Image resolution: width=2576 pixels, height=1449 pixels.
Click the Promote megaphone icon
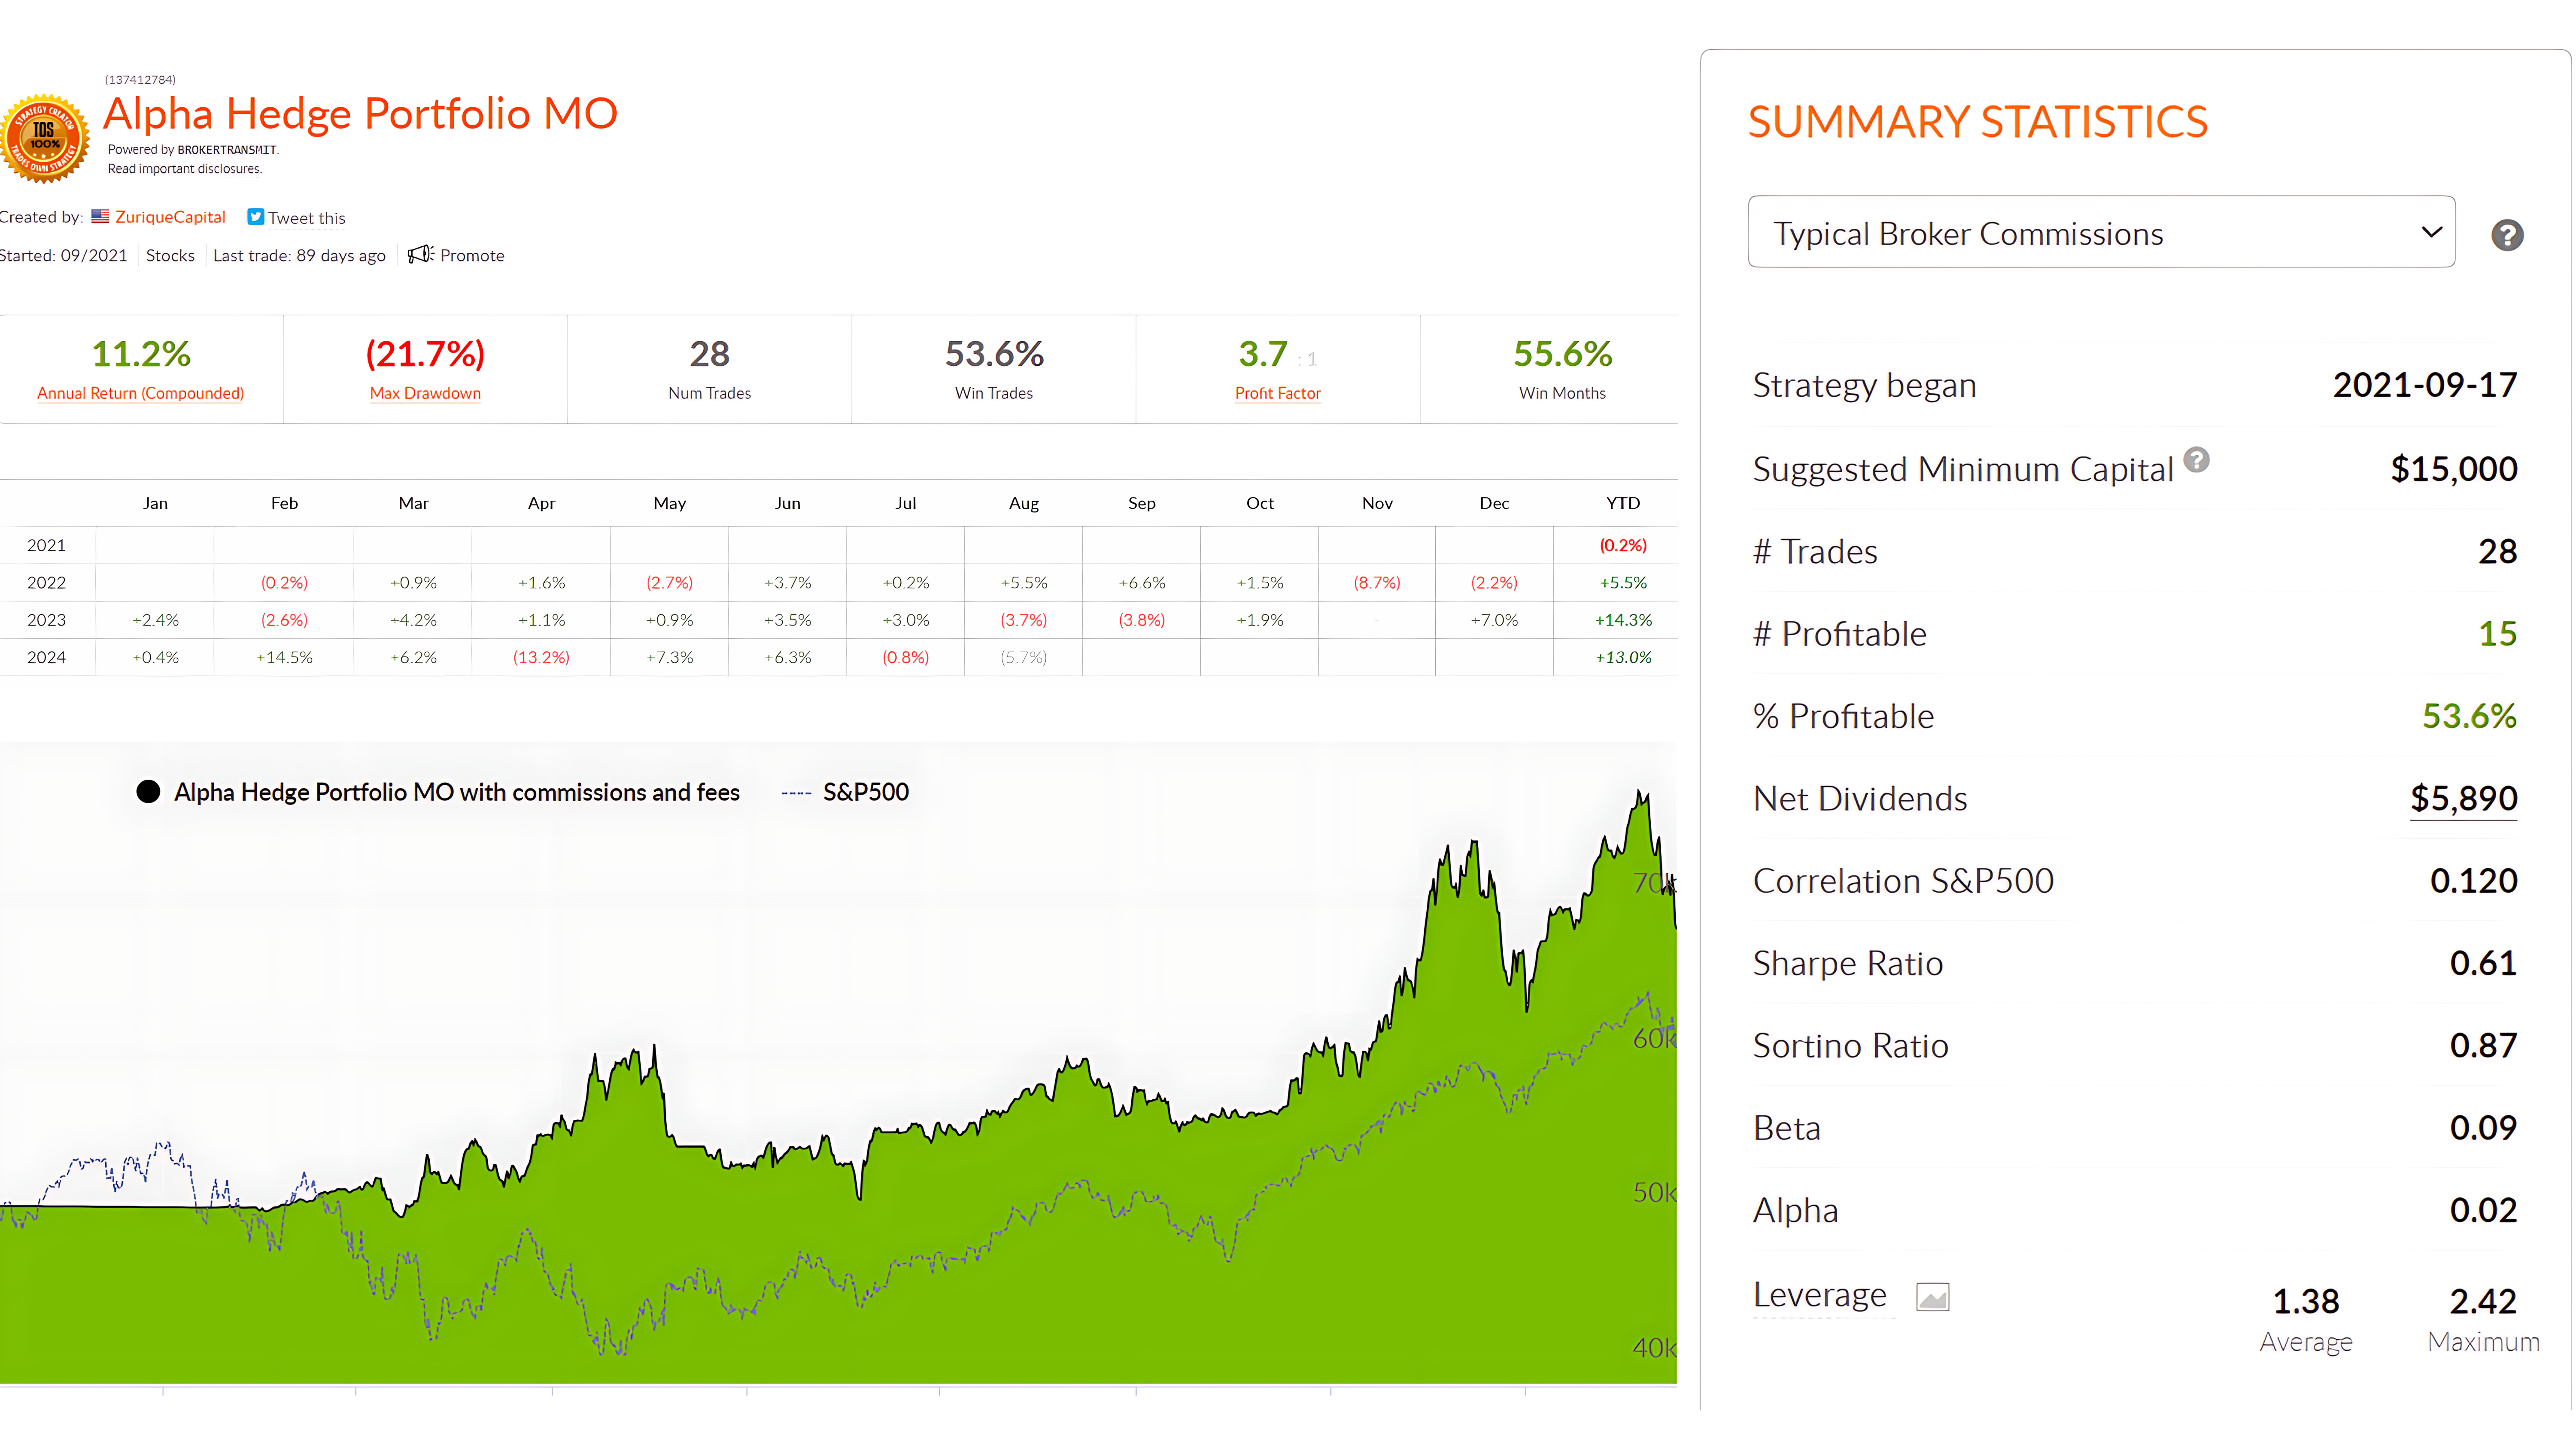[419, 254]
